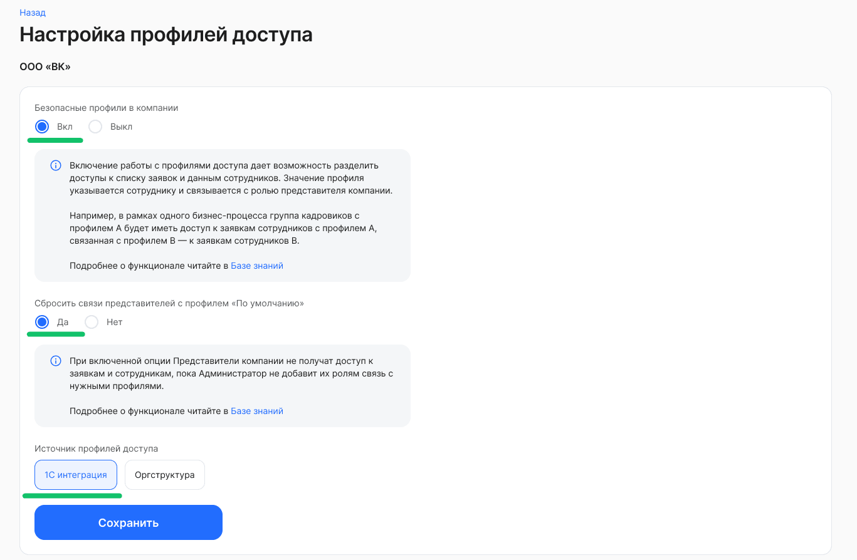Select 1С интеграция as profile source

(x=75, y=474)
